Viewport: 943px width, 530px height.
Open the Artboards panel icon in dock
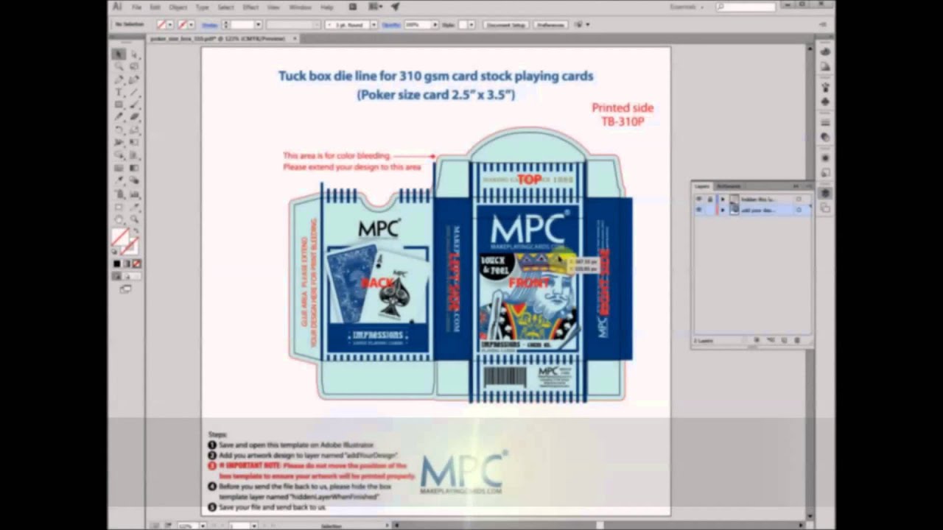[825, 208]
